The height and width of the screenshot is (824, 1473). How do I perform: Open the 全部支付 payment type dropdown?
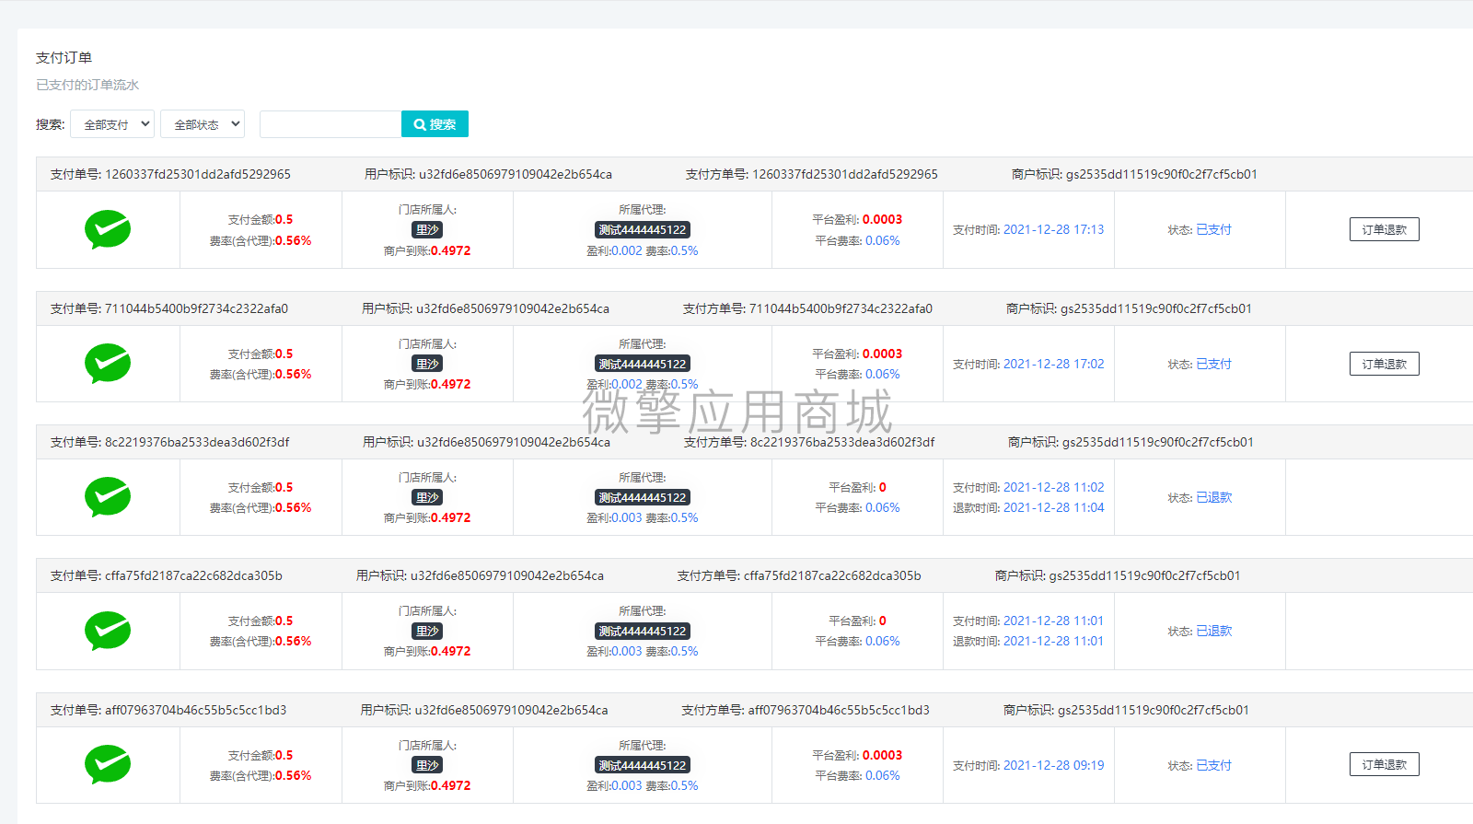[112, 124]
